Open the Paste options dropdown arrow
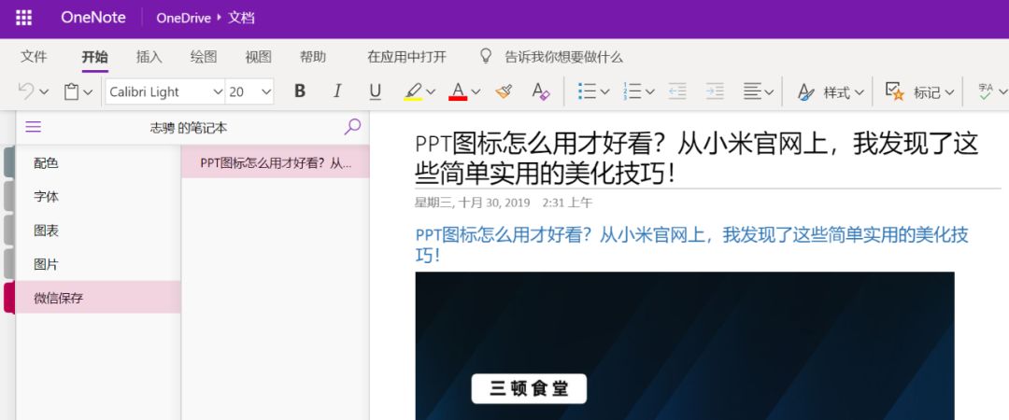The height and width of the screenshot is (420, 1009). pos(88,92)
